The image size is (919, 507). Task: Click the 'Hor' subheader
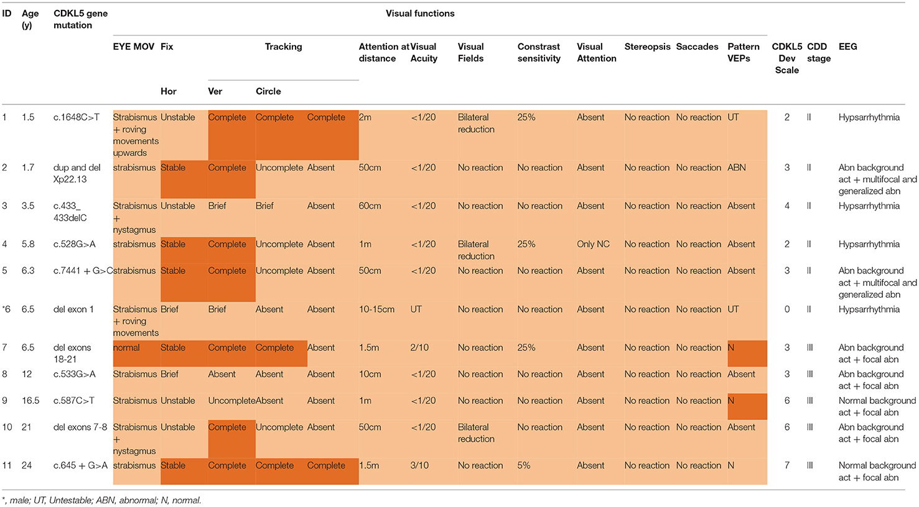[169, 91]
